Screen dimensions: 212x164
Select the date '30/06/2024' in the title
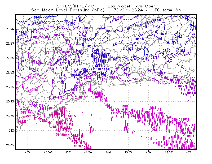(x=128, y=10)
